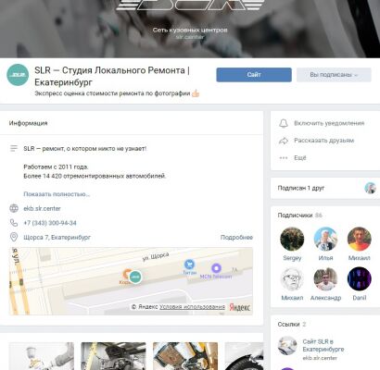Click the map pin location icon
380x370 pixels.
tap(14, 237)
